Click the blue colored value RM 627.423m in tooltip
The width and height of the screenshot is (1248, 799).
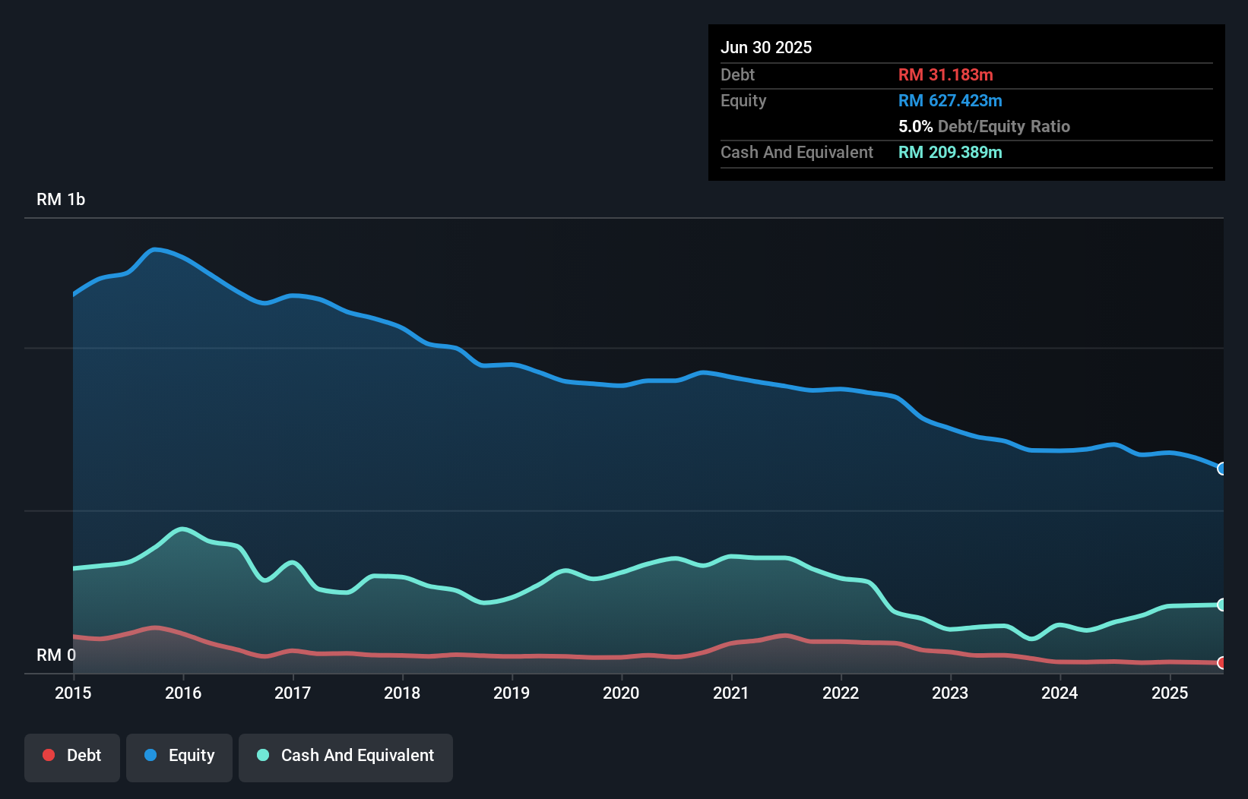(x=950, y=100)
